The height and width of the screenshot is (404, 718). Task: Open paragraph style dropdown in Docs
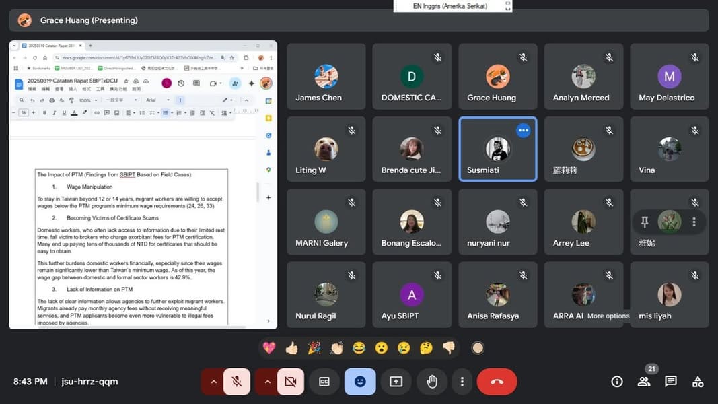point(121,100)
